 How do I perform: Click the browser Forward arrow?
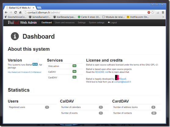[11, 13]
